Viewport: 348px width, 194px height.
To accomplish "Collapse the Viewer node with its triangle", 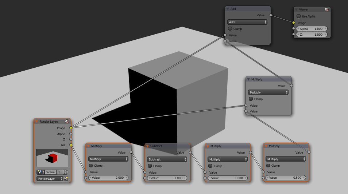I will click(296, 9).
